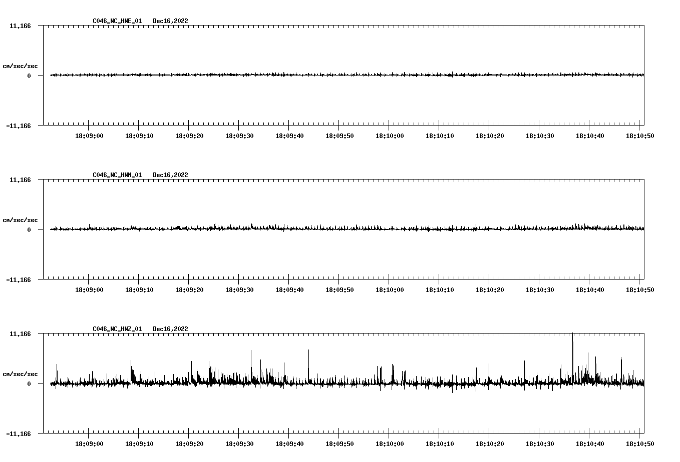
Task: Select the -11.166 lower limit on HNZ plot
Action: click(x=19, y=434)
